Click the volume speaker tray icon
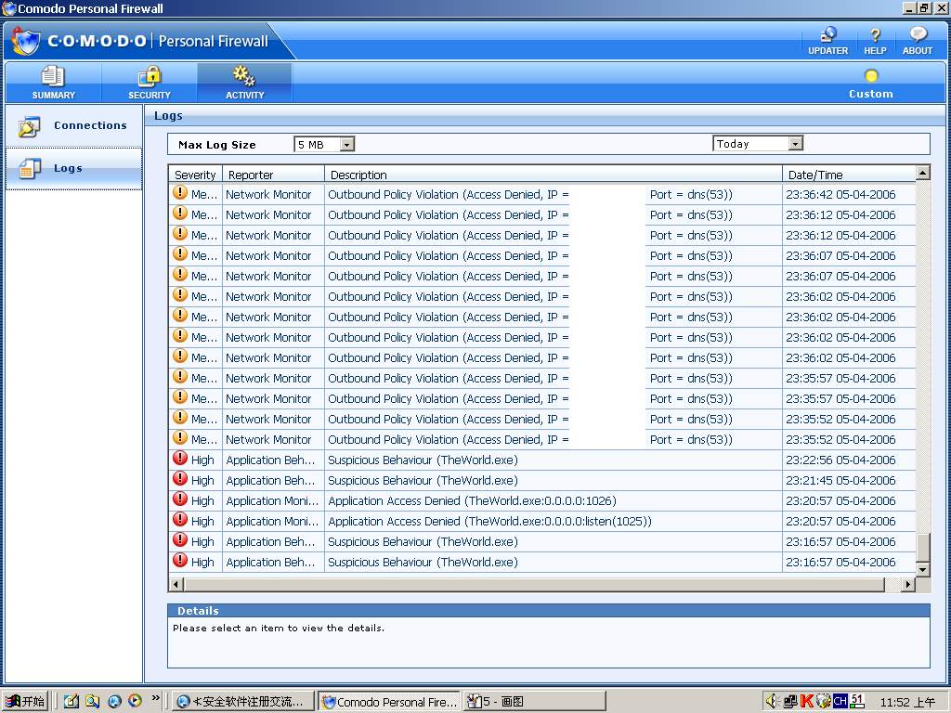This screenshot has height=713, width=951. 771,701
